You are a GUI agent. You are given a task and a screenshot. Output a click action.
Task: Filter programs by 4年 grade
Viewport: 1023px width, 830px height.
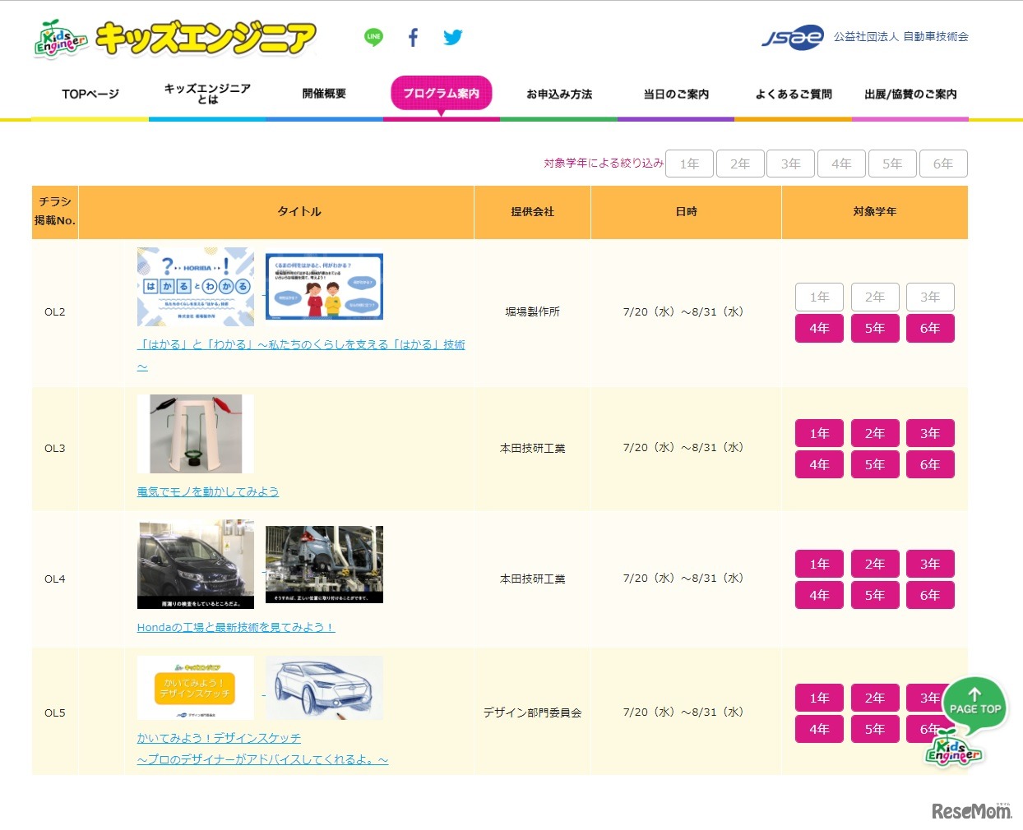841,164
